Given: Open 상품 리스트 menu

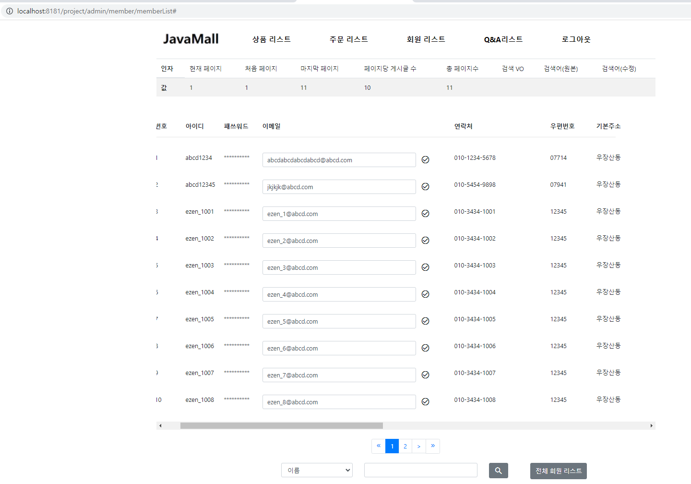Looking at the screenshot, I should point(272,39).
